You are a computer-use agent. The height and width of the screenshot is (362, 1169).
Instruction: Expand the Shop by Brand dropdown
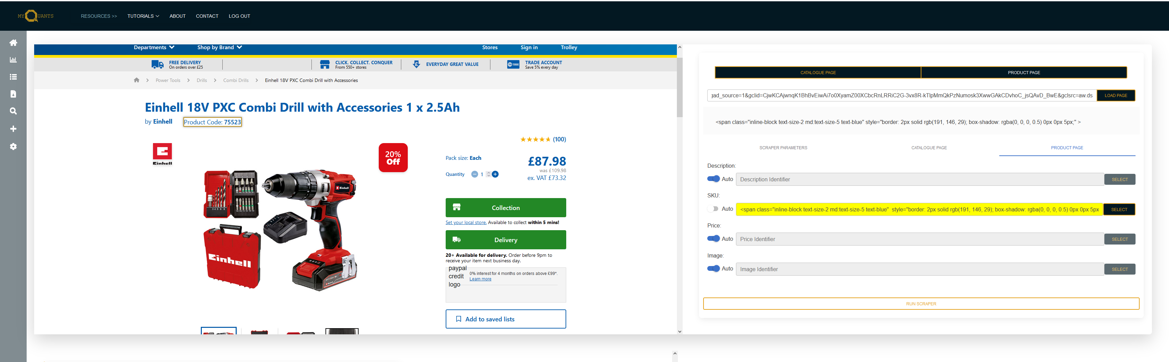coord(220,47)
